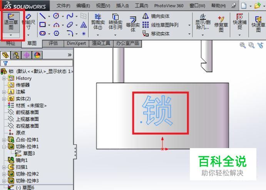Open the 文件(F) menu
The width and height of the screenshot is (266, 190).
(63, 6)
